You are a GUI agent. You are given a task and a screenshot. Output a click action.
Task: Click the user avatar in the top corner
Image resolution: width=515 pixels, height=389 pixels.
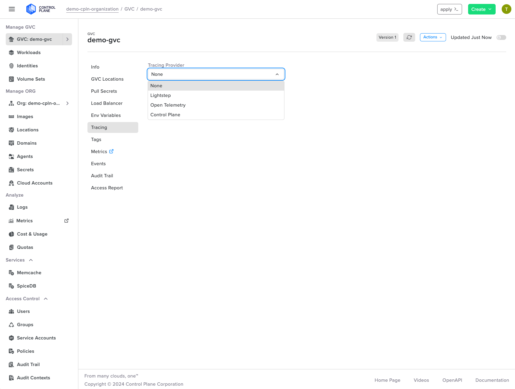(506, 9)
